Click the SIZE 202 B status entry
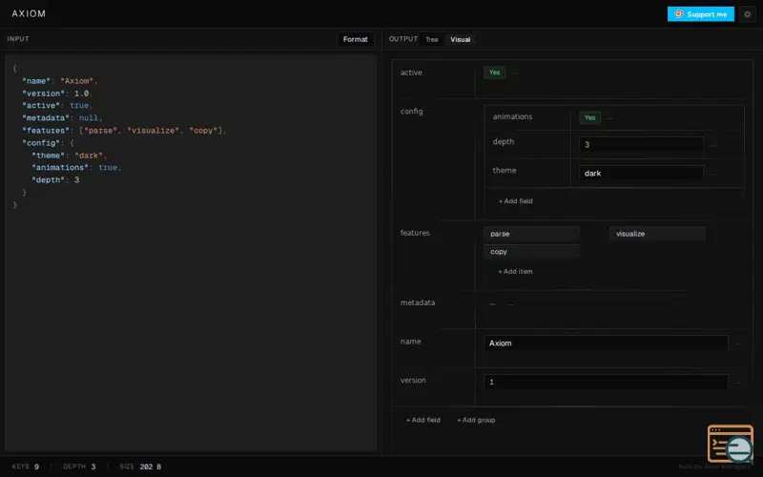Image resolution: width=763 pixels, height=477 pixels. coord(140,467)
